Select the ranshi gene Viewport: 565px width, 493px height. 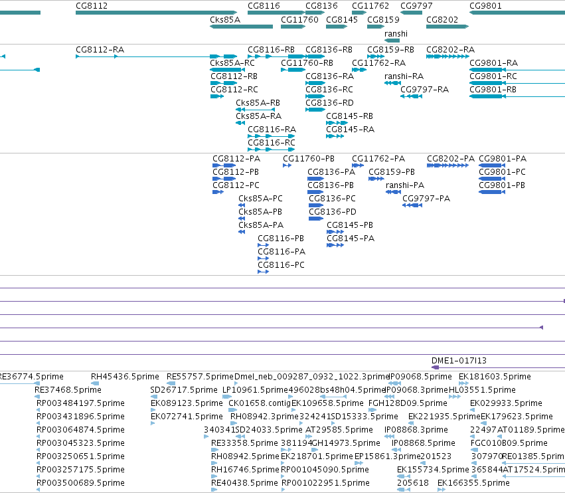click(392, 41)
